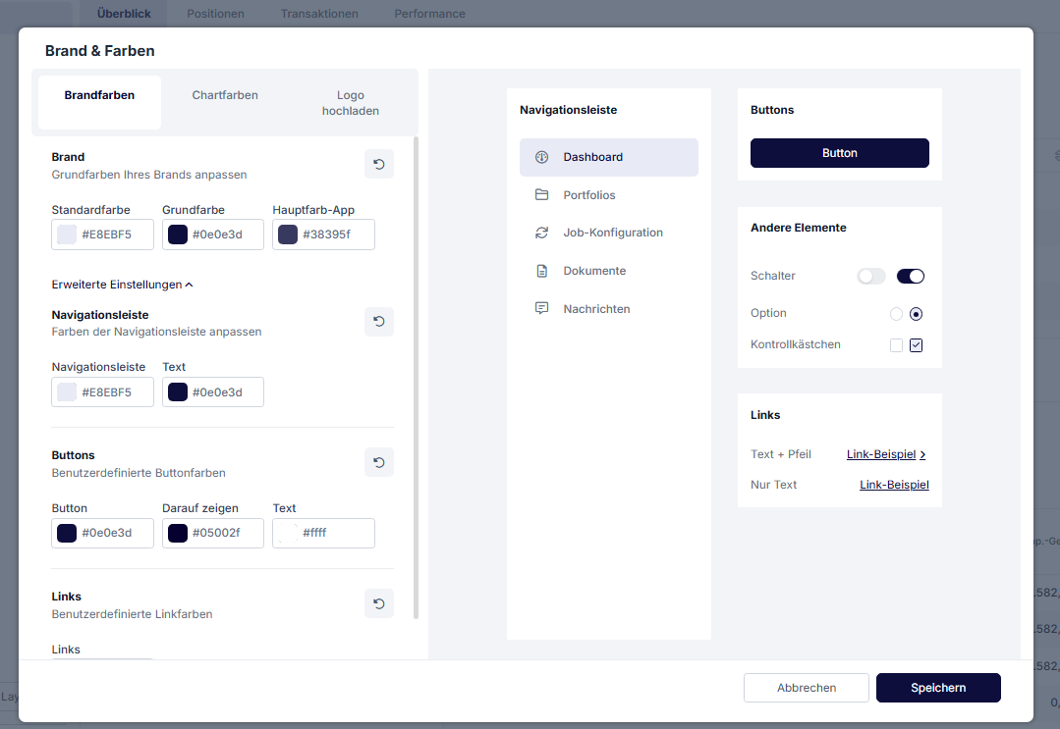Reset the Buttons colors section
This screenshot has height=729, width=1060.
coord(378,462)
